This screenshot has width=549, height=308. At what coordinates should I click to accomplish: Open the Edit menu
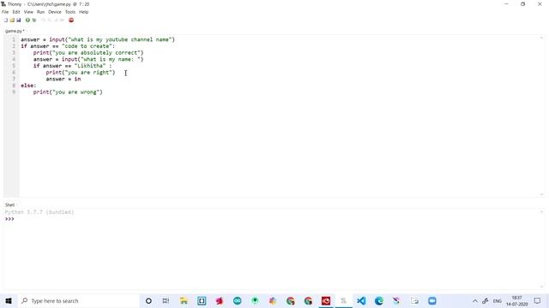coord(16,12)
